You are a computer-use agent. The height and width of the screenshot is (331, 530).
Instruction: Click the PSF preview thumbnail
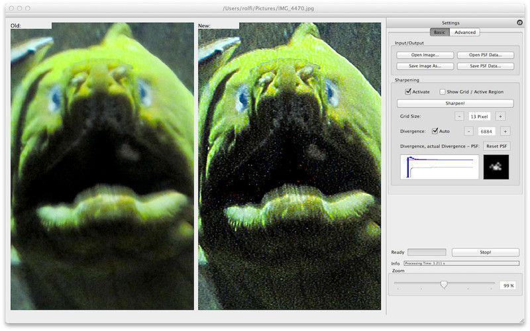point(496,167)
